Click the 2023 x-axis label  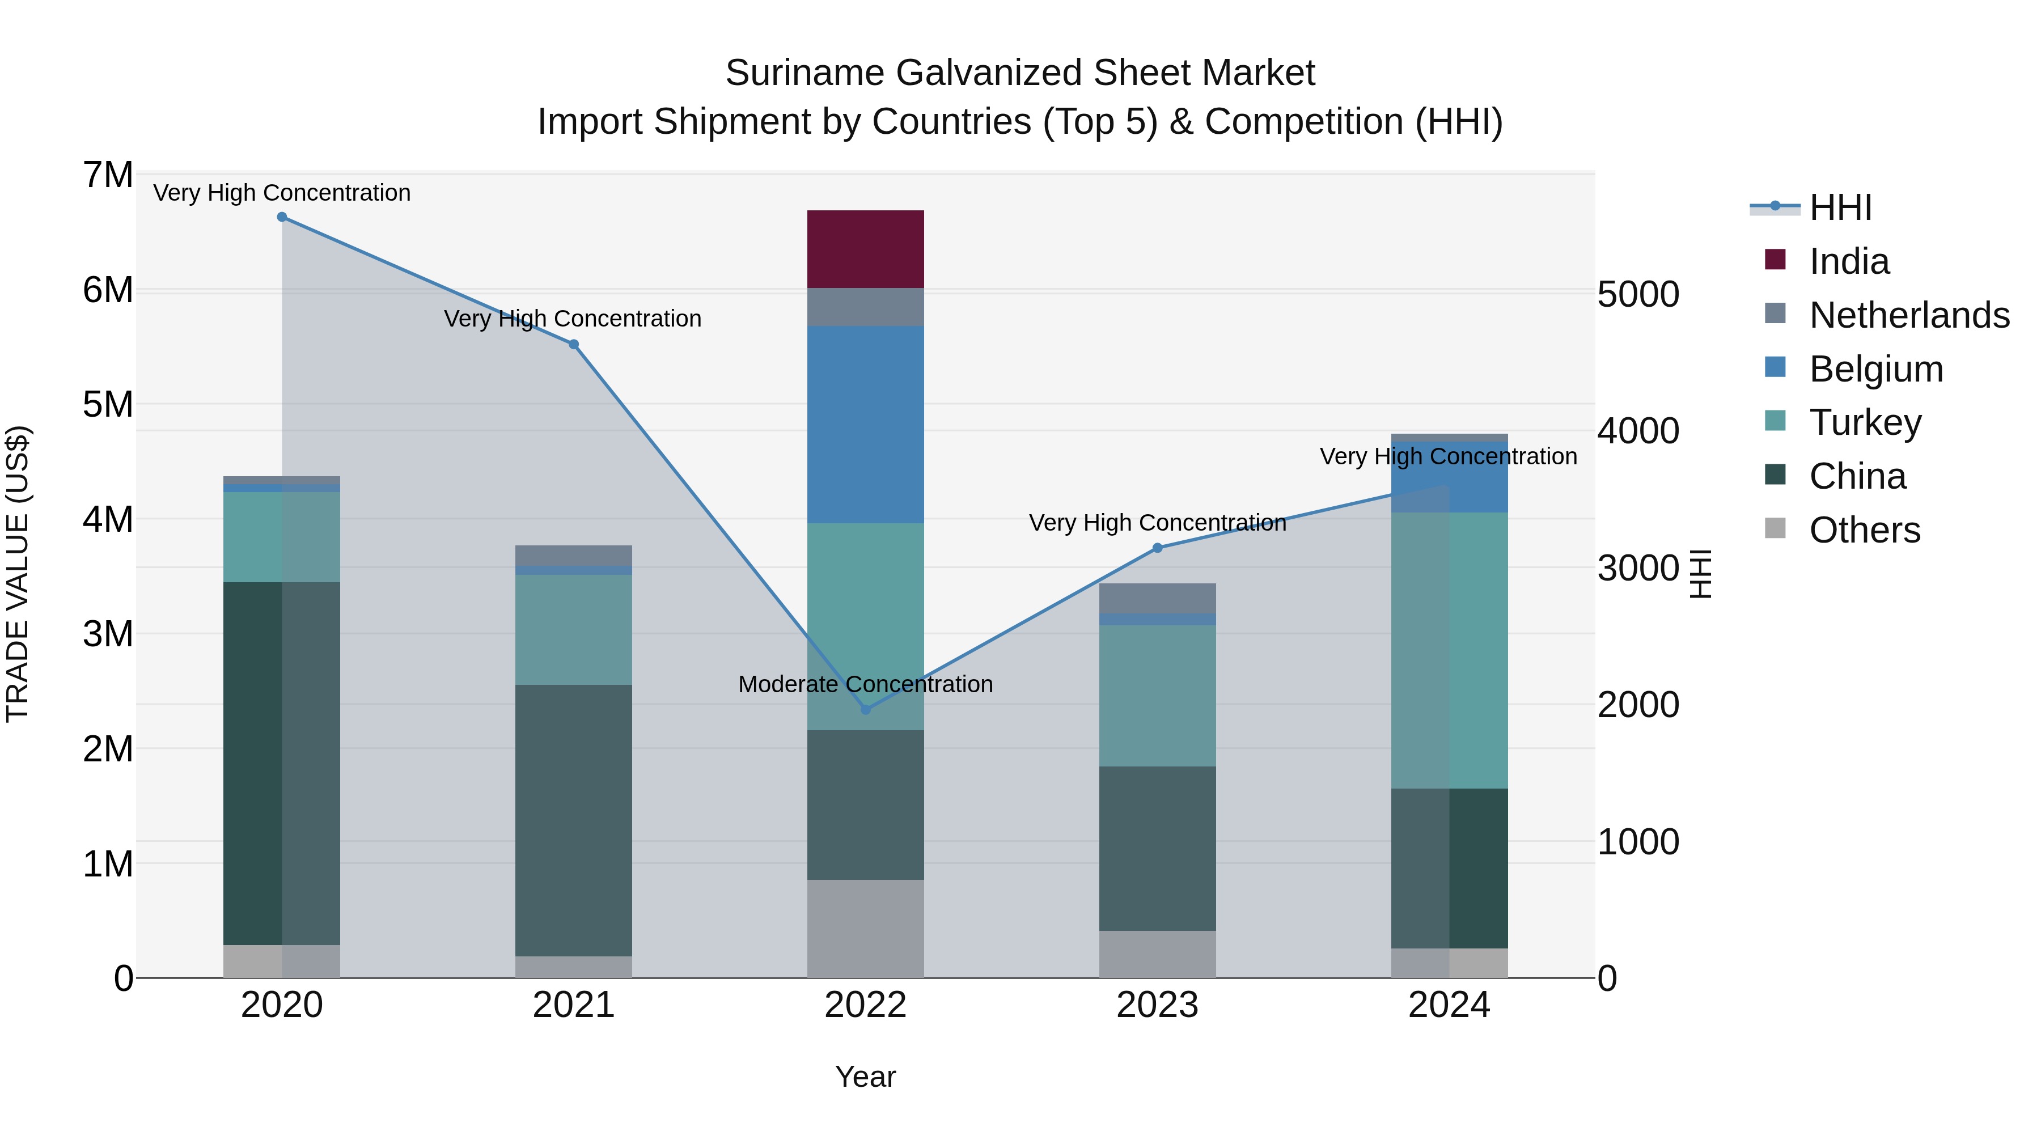[1158, 1005]
